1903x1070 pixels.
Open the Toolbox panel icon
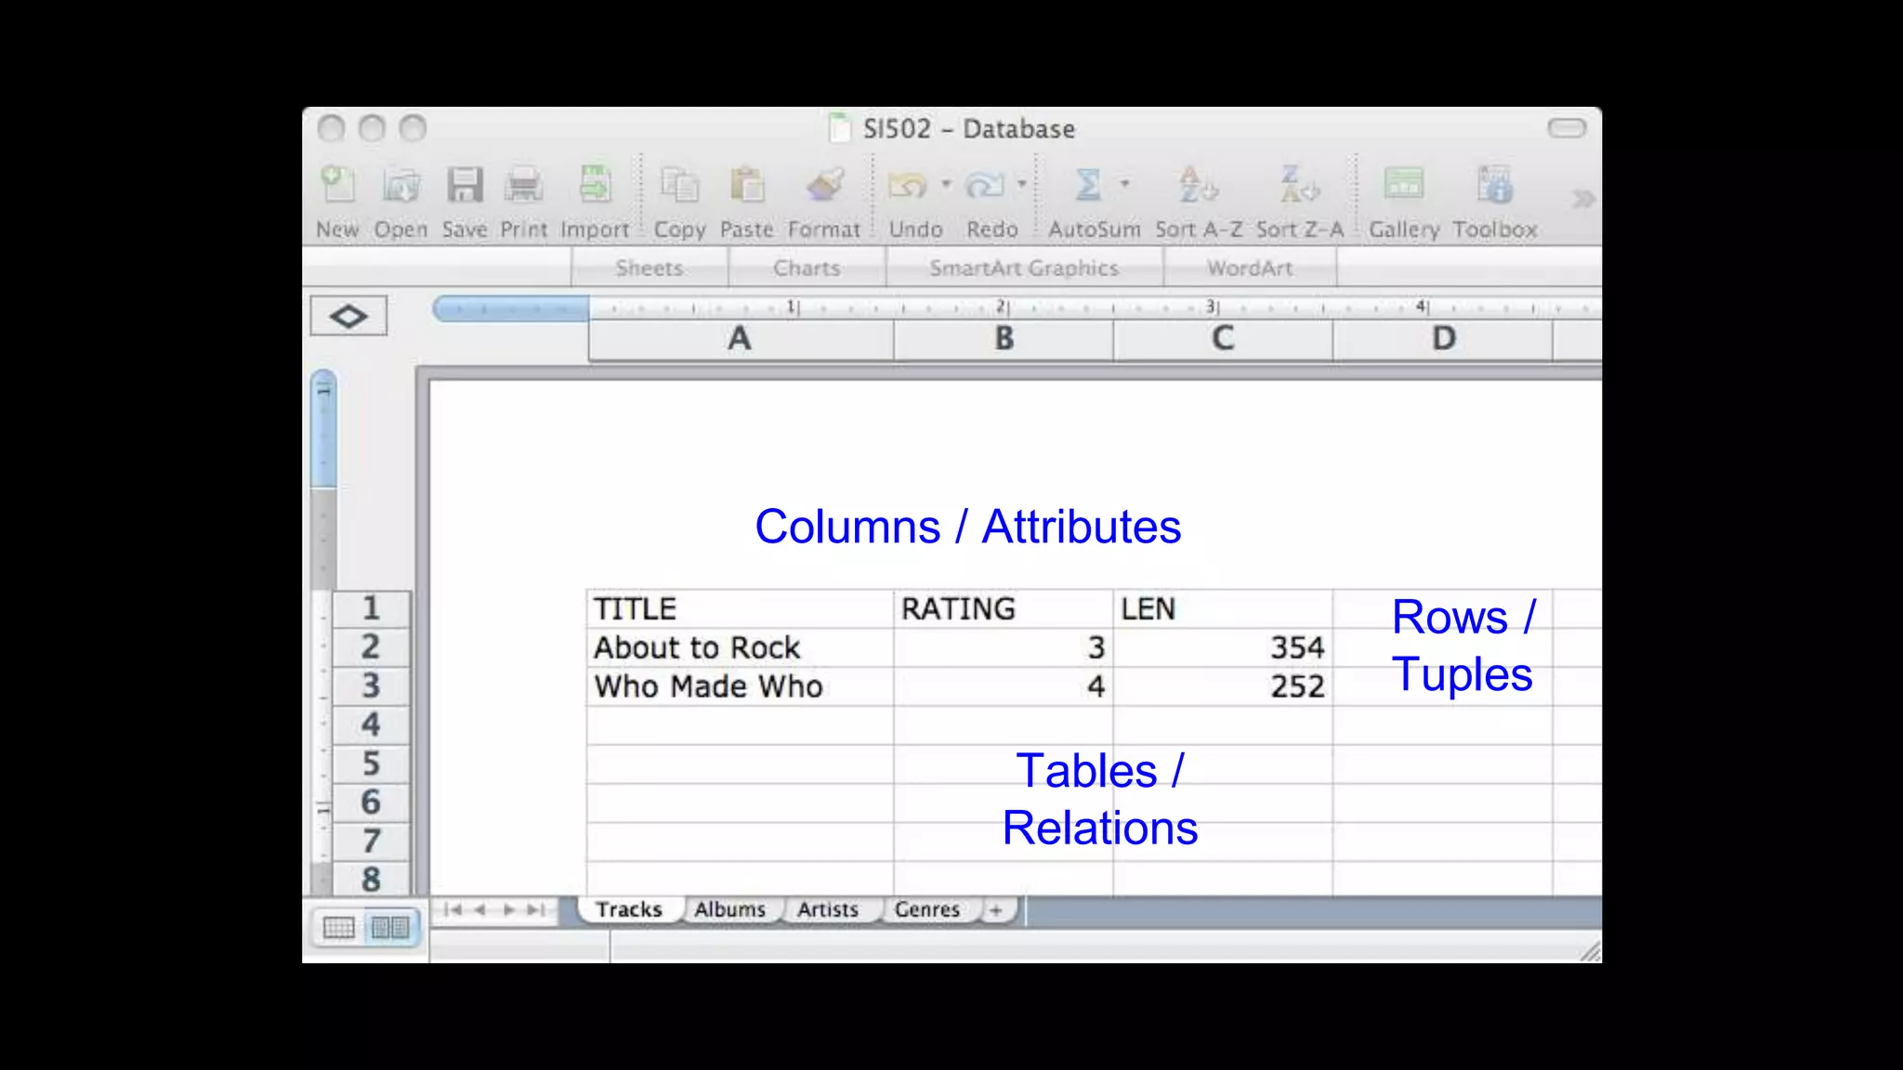pos(1494,185)
